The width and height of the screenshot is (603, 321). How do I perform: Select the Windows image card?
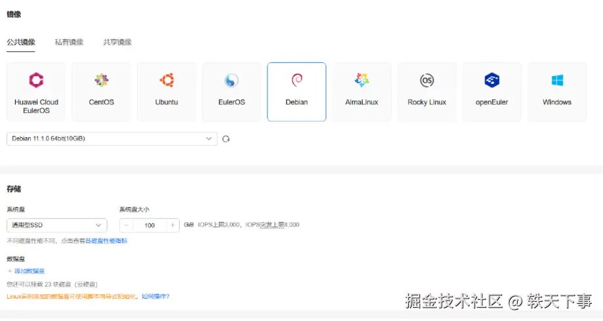557,92
